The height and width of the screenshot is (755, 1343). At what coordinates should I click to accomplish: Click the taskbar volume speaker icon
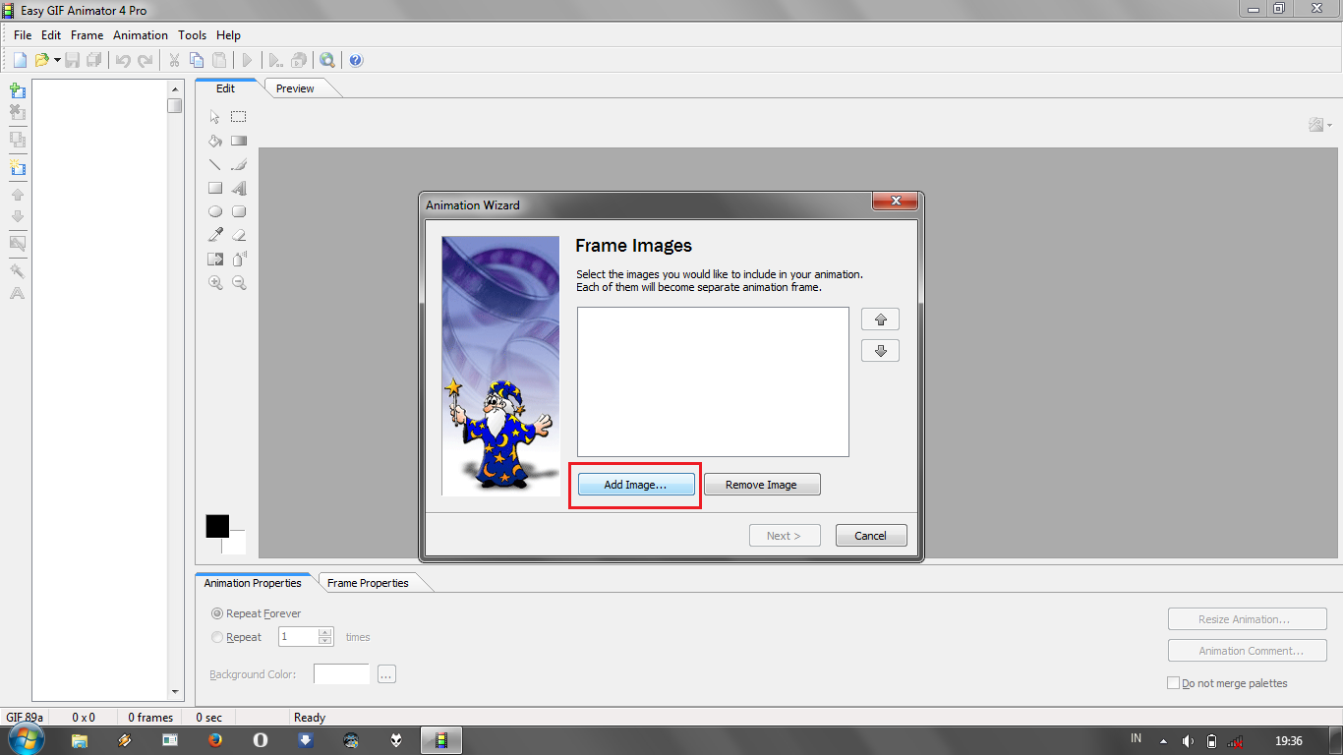pos(1188,740)
